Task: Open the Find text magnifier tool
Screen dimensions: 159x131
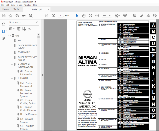Action: coord(31,16)
